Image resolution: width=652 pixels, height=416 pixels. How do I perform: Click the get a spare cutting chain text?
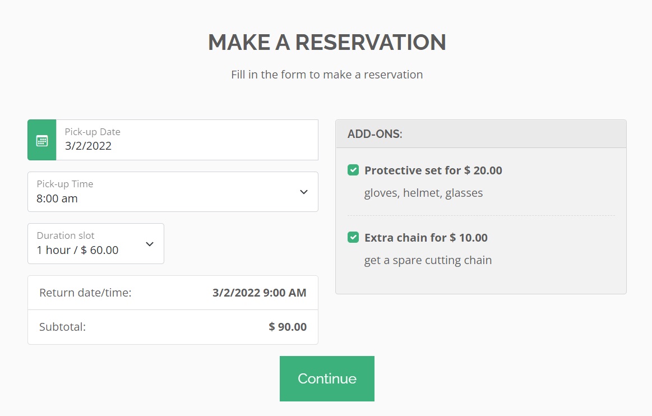pyautogui.click(x=428, y=260)
